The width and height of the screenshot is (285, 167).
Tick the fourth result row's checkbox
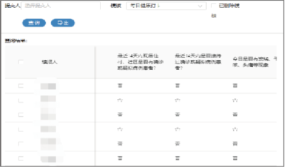coord(21,129)
